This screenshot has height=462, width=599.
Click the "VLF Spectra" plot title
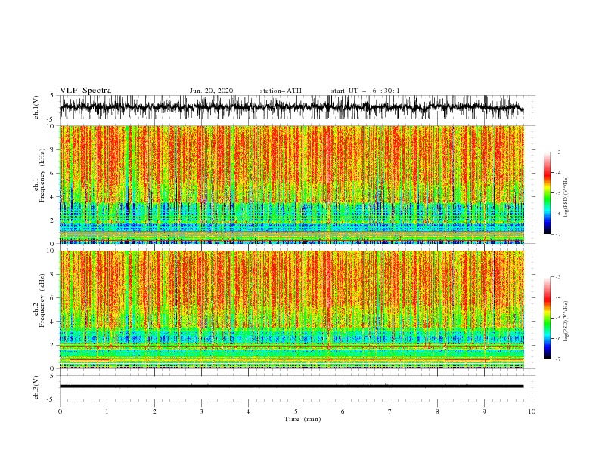click(85, 91)
